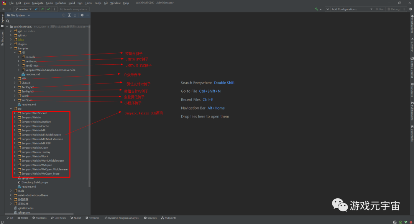Expand the run widget chevron
The width and height of the screenshot is (414, 224).
click(328, 9)
